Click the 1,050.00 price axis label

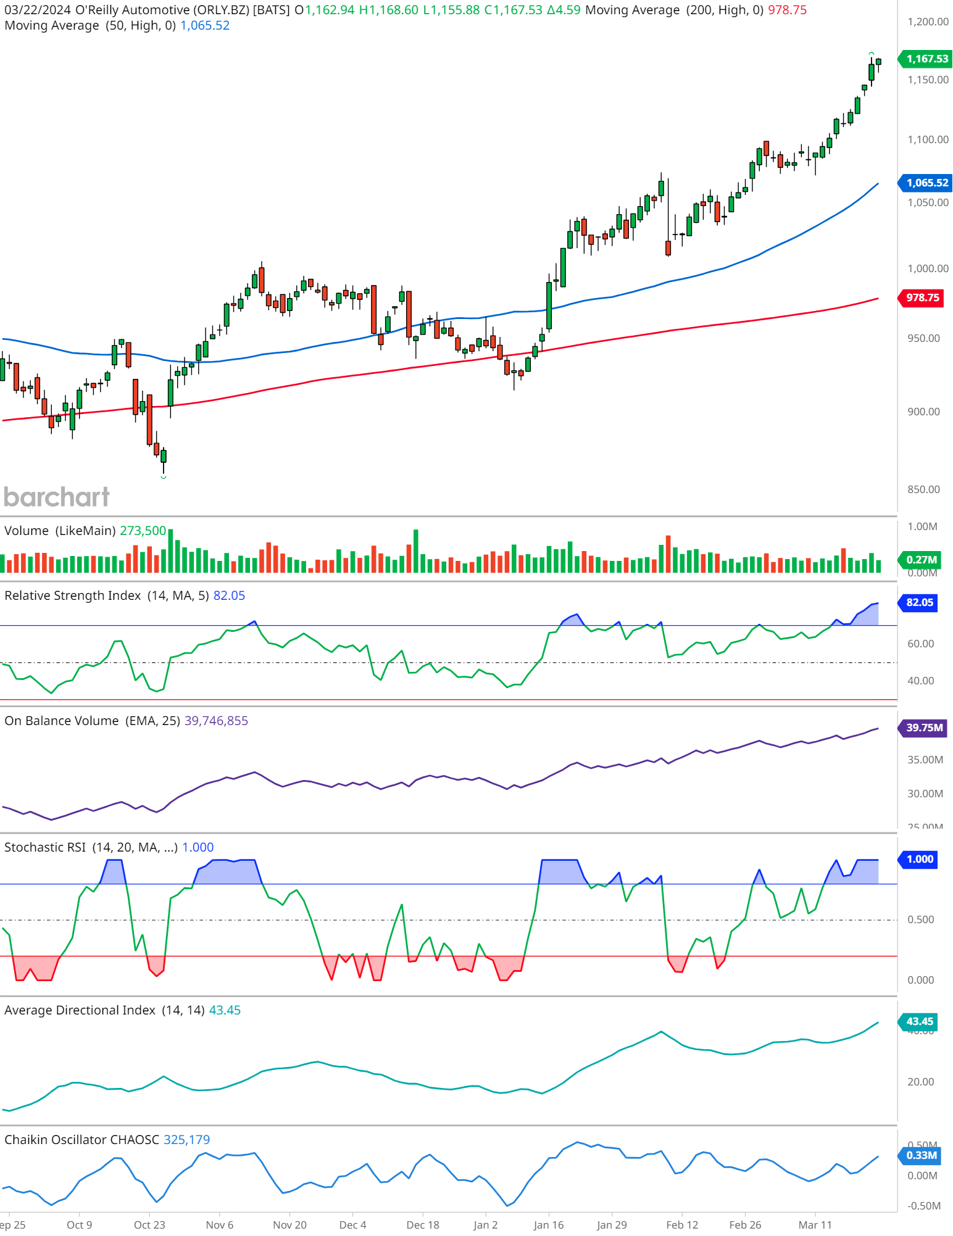point(928,202)
